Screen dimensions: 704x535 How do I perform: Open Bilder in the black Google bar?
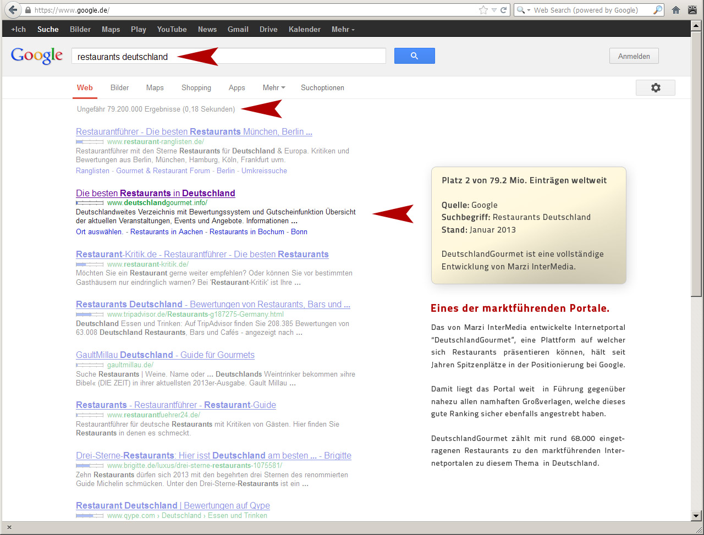point(80,29)
